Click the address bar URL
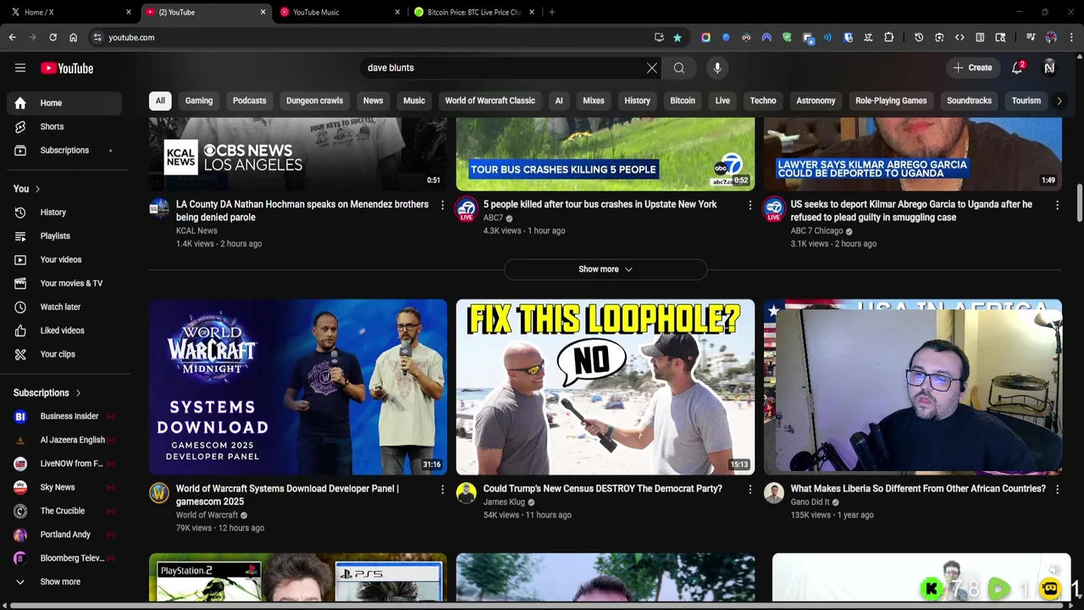The width and height of the screenshot is (1084, 610). point(131,37)
